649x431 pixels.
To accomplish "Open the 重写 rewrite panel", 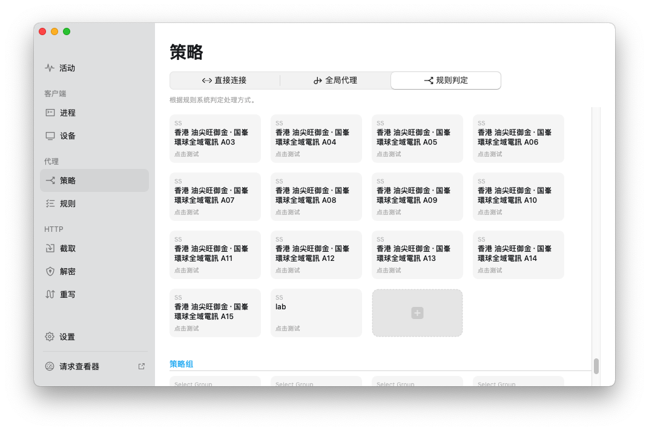I will coord(67,294).
